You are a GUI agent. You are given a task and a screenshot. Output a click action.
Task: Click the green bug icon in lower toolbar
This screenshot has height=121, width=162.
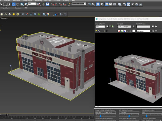[39, 14]
